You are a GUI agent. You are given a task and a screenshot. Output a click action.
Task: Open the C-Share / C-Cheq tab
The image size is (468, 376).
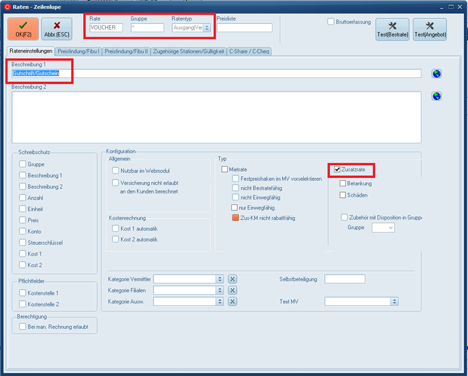click(249, 51)
